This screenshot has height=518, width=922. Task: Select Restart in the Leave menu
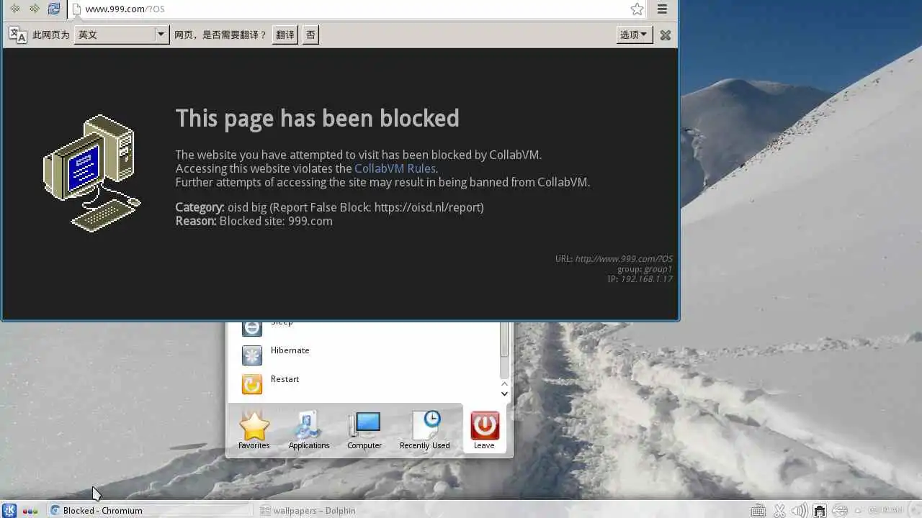(x=285, y=379)
